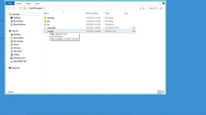
Task: Open Recent places
Action: click(19, 25)
